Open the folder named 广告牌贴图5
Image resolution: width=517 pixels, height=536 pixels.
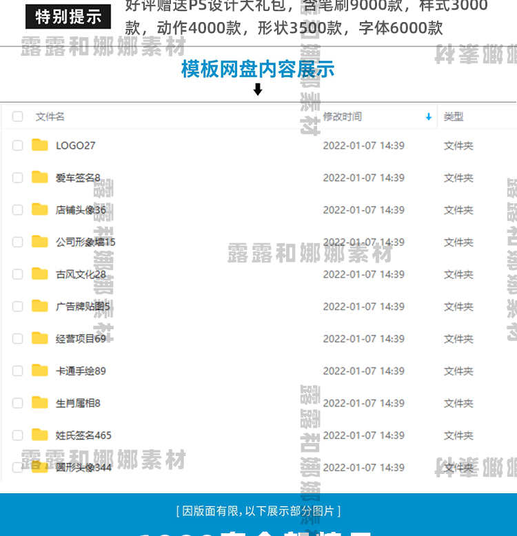(x=83, y=307)
